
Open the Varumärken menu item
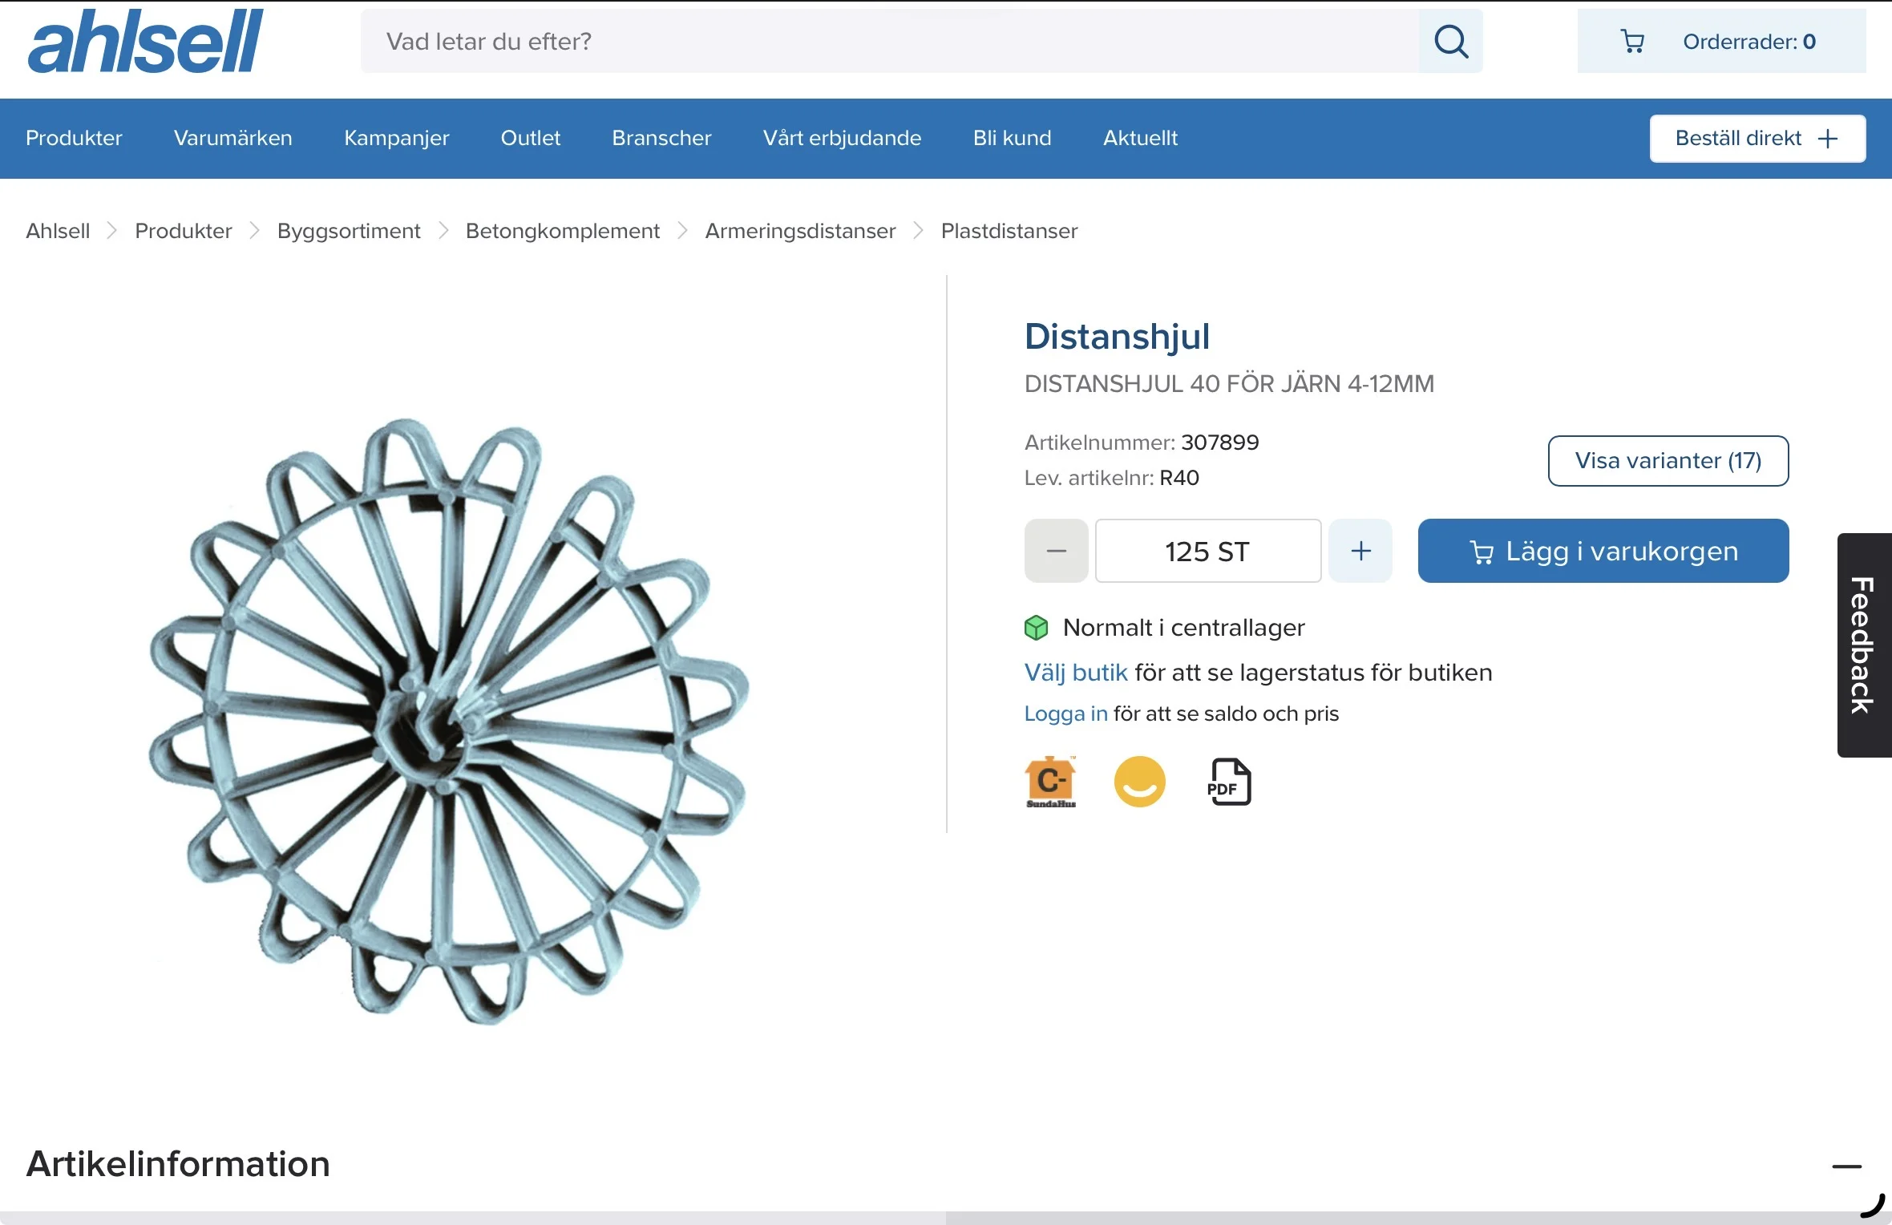(x=232, y=138)
